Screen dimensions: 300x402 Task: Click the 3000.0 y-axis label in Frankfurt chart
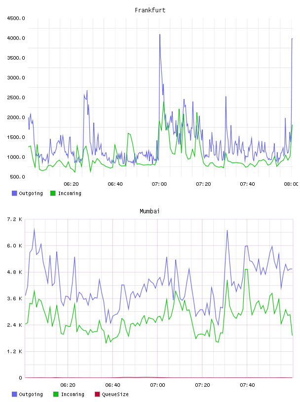tap(16, 78)
